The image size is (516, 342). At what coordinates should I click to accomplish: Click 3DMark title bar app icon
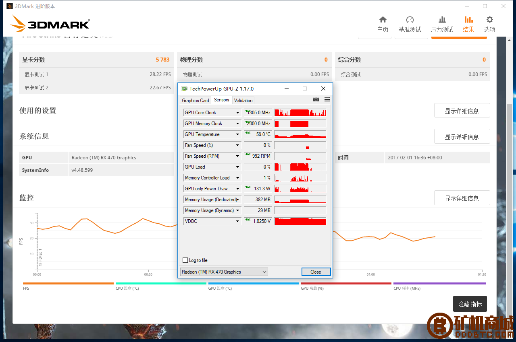(10, 6)
